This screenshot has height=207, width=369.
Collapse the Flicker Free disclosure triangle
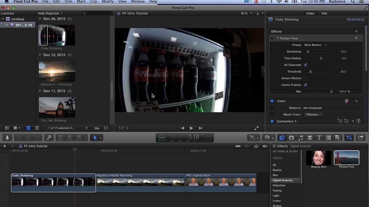[278, 38]
